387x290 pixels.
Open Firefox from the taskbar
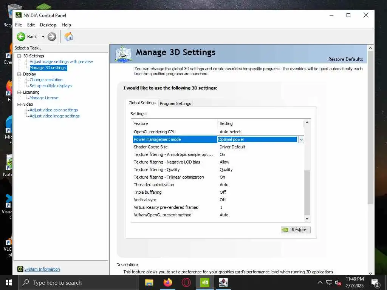(x=168, y=282)
